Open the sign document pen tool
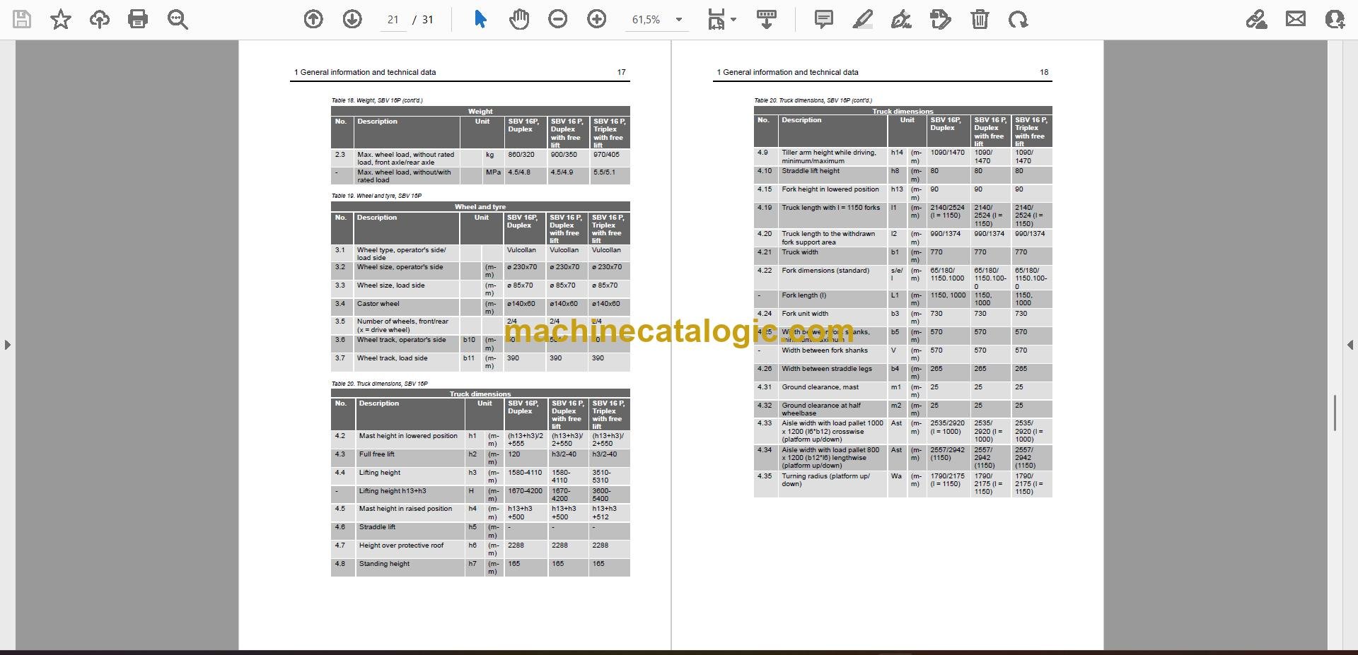1358x655 pixels. 901,19
